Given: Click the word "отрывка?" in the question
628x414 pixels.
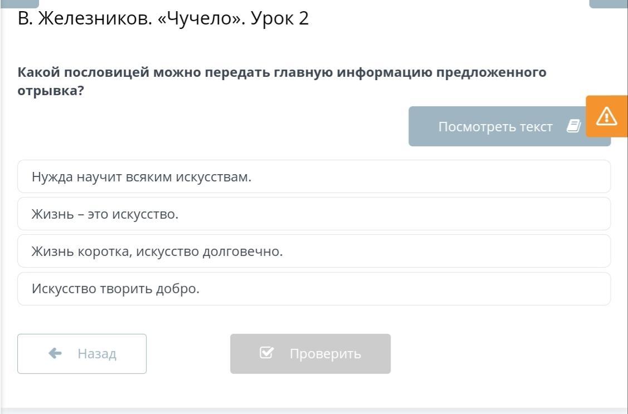Looking at the screenshot, I should coord(50,91).
